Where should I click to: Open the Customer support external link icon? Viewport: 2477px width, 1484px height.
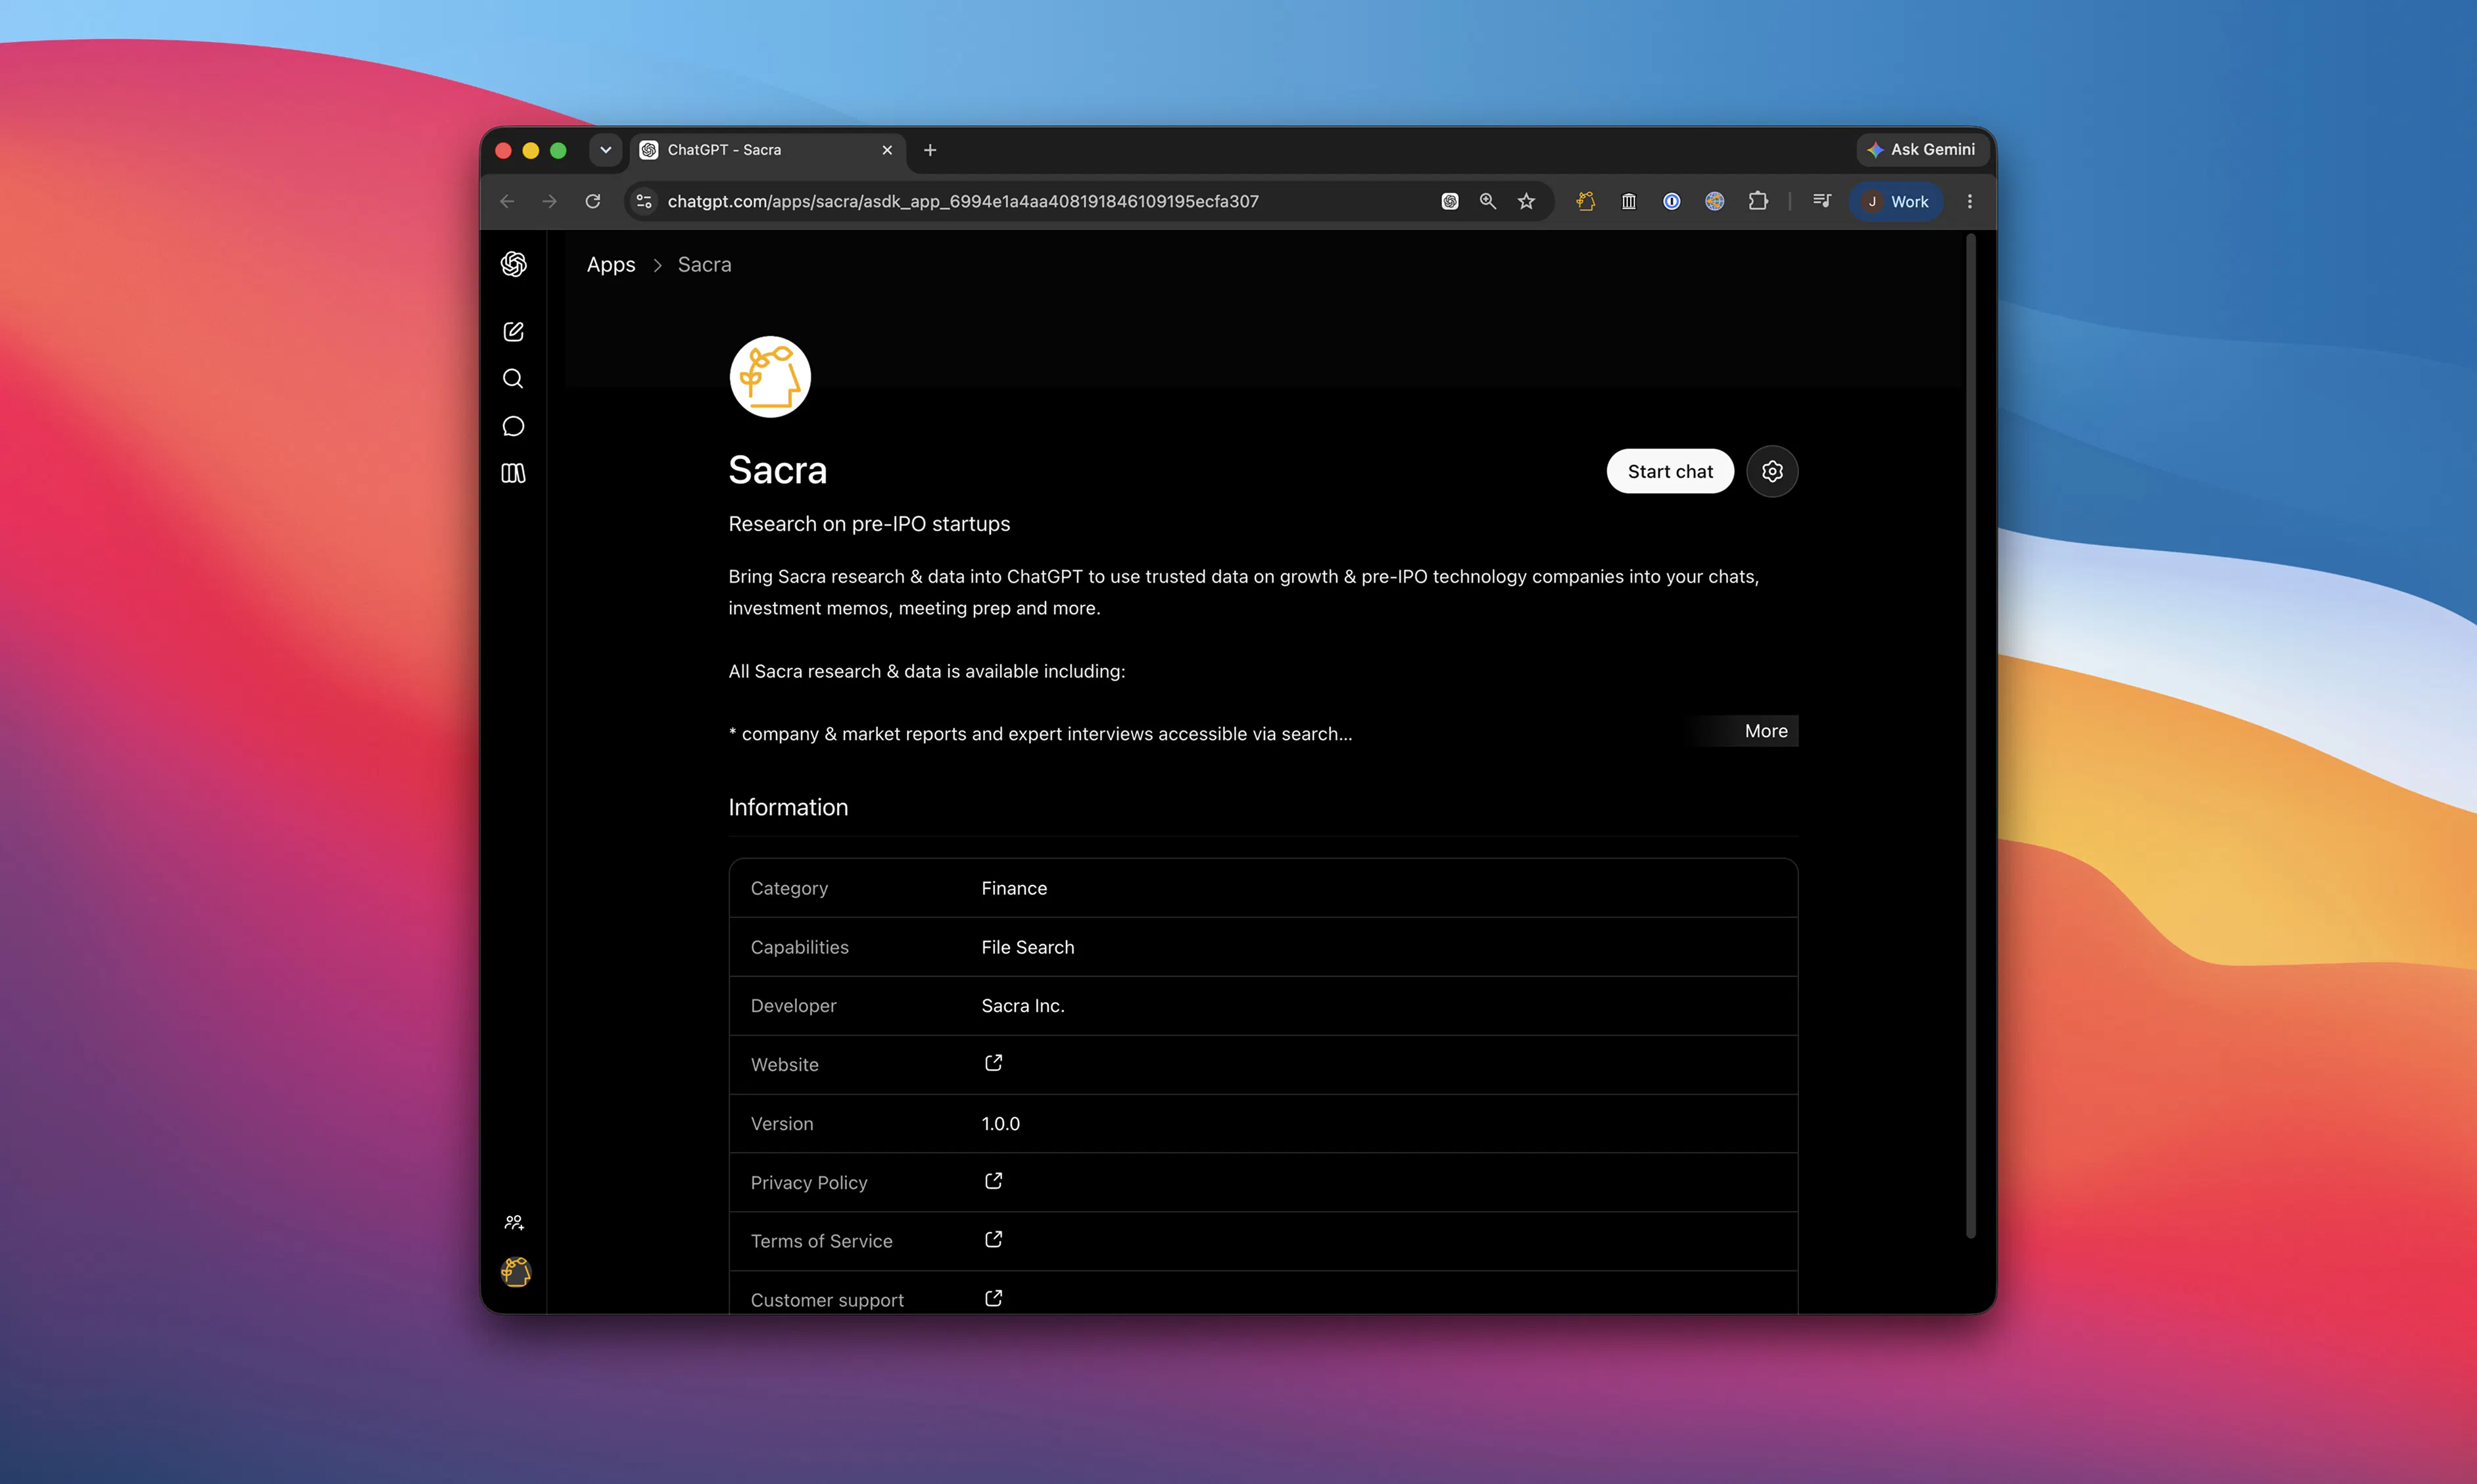pos(993,1298)
